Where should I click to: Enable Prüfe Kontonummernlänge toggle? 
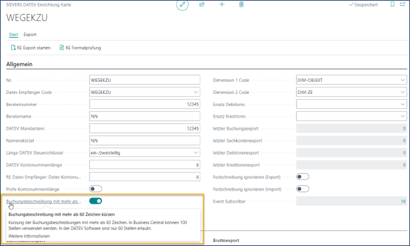pyautogui.click(x=96, y=189)
